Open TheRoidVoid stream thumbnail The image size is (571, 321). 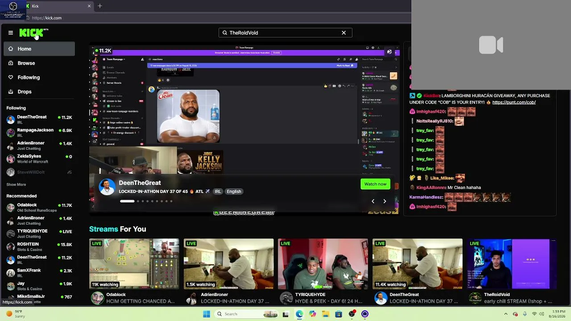(512, 264)
